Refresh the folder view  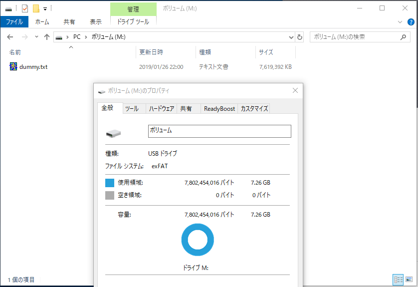(300, 37)
